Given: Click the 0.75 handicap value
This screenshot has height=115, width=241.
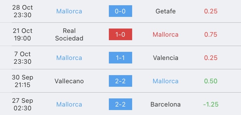Looking at the screenshot, I should (211, 34).
